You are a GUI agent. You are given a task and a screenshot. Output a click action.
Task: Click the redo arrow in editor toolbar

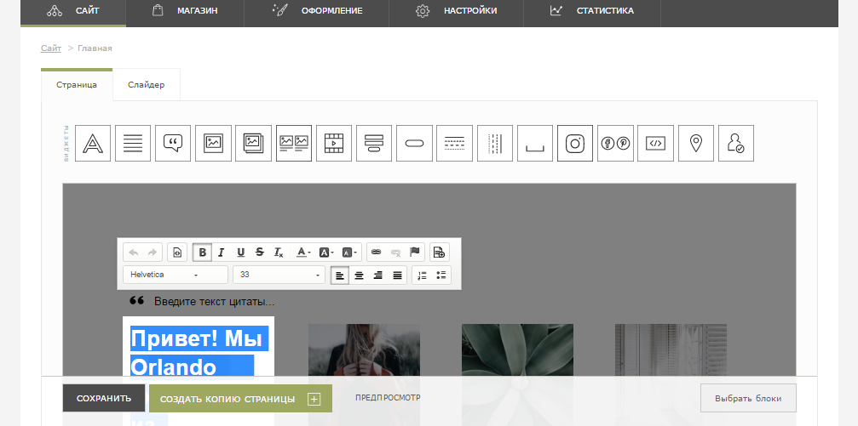pos(153,253)
